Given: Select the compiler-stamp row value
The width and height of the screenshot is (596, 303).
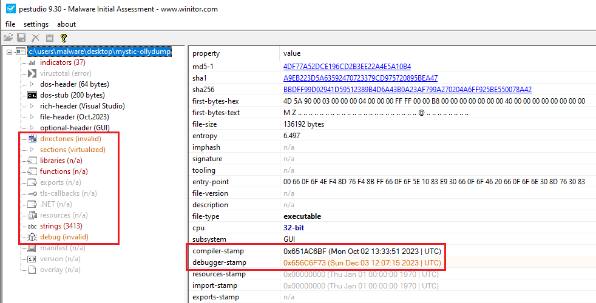Looking at the screenshot, I should (x=362, y=251).
